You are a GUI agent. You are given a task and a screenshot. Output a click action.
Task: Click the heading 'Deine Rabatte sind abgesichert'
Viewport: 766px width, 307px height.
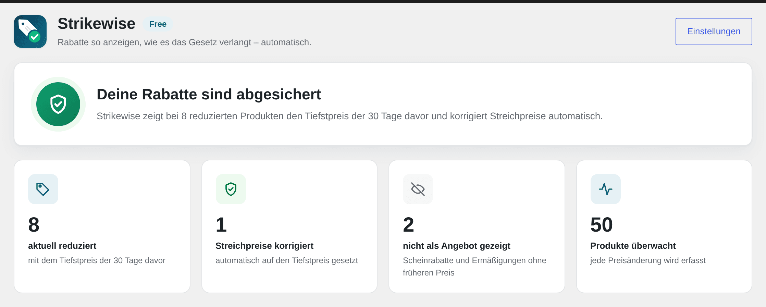pos(209,94)
